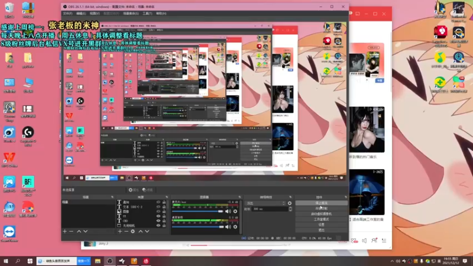Screen dimensions: 473x266
Task: Toggle lock on the bottom capture-device source
Action: (x=164, y=225)
